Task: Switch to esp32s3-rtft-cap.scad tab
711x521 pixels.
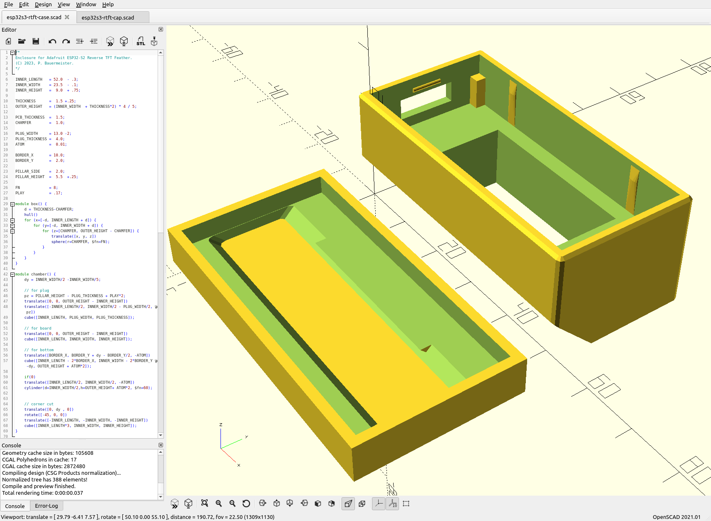Action: click(x=108, y=17)
